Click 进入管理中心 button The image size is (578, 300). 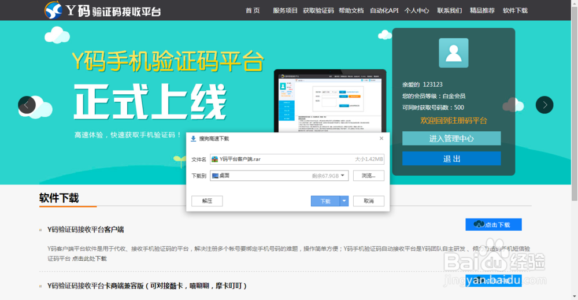451,139
